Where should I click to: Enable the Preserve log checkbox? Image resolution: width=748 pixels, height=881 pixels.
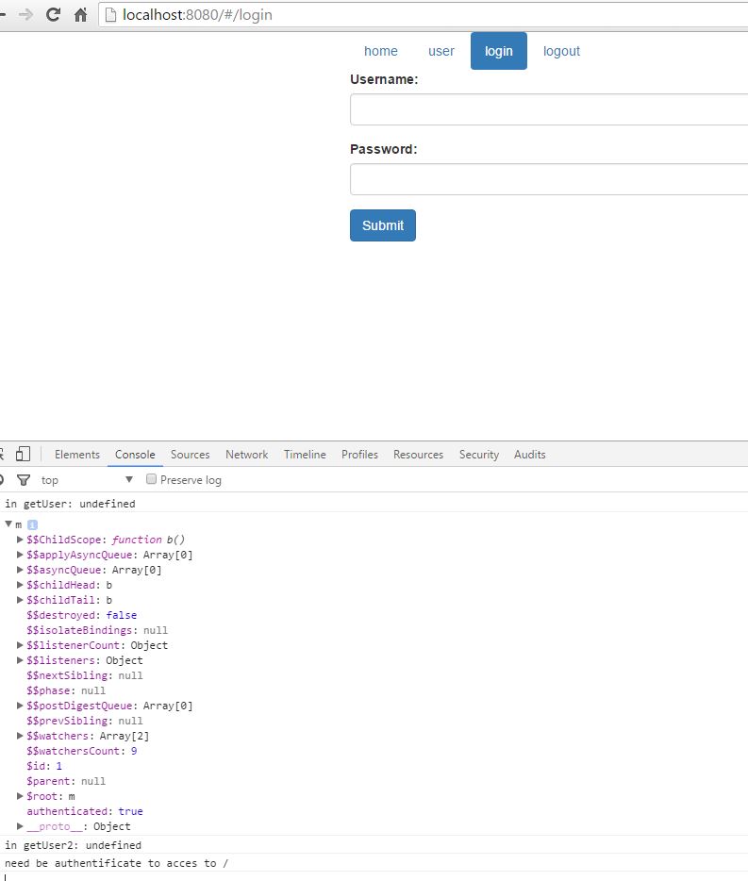[x=151, y=479]
